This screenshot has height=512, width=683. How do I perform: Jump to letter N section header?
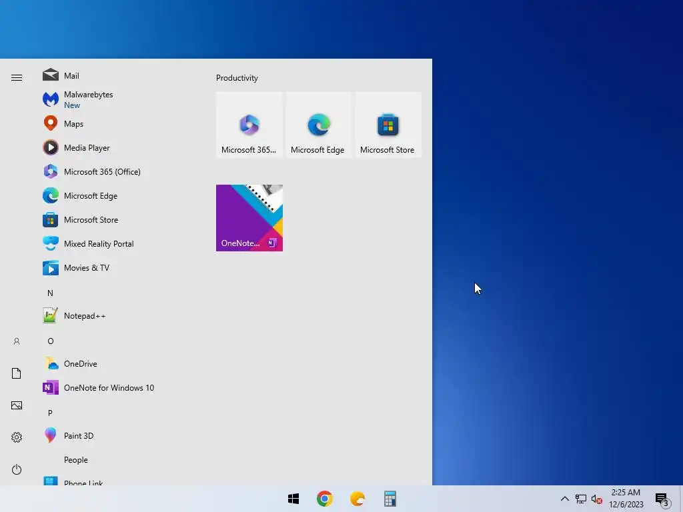pyautogui.click(x=50, y=293)
